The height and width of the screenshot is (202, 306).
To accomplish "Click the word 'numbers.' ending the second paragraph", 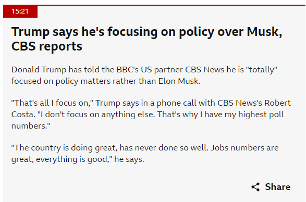I will coord(31,126).
